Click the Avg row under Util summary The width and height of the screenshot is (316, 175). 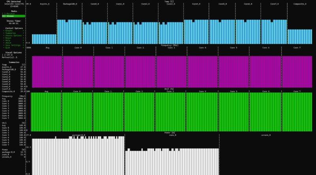click(x=13, y=125)
